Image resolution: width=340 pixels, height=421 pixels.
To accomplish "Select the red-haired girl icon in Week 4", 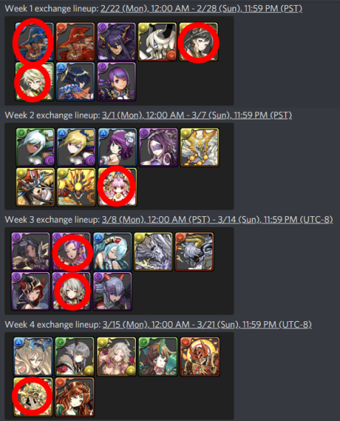I will [75, 397].
